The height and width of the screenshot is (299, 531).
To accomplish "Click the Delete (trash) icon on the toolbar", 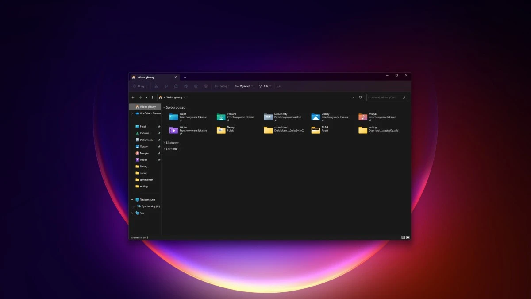I will coord(206,86).
